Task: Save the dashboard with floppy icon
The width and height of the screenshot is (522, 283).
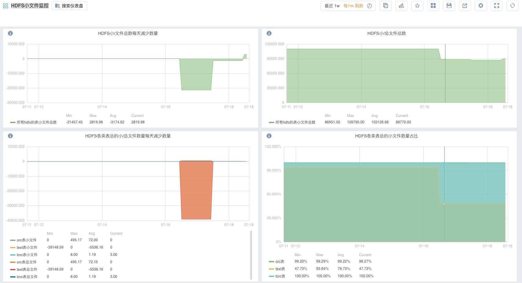Action: (x=449, y=6)
